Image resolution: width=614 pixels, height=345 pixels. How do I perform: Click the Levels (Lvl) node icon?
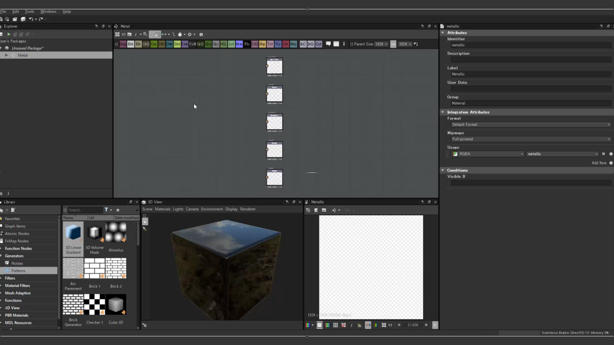pos(231,44)
